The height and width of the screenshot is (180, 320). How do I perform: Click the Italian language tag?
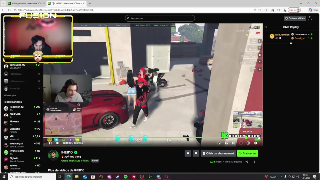(x=95, y=160)
